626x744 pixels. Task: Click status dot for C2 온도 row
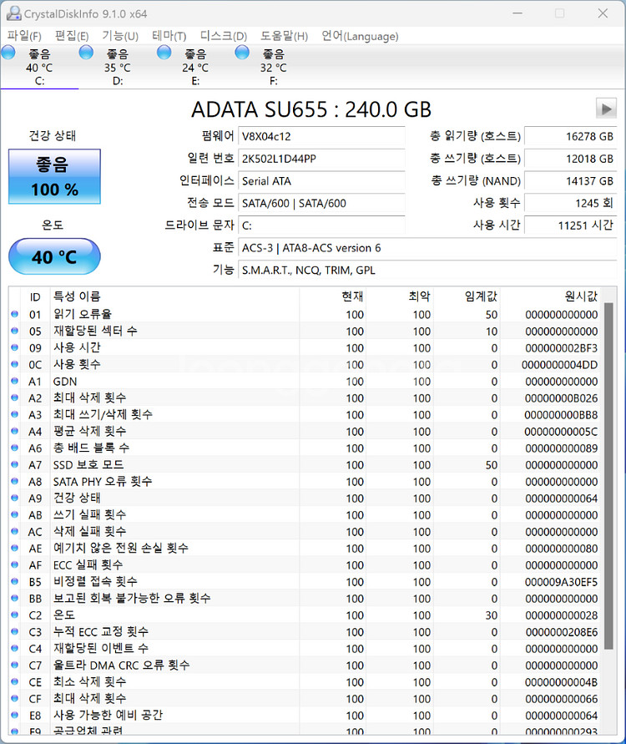pos(15,615)
